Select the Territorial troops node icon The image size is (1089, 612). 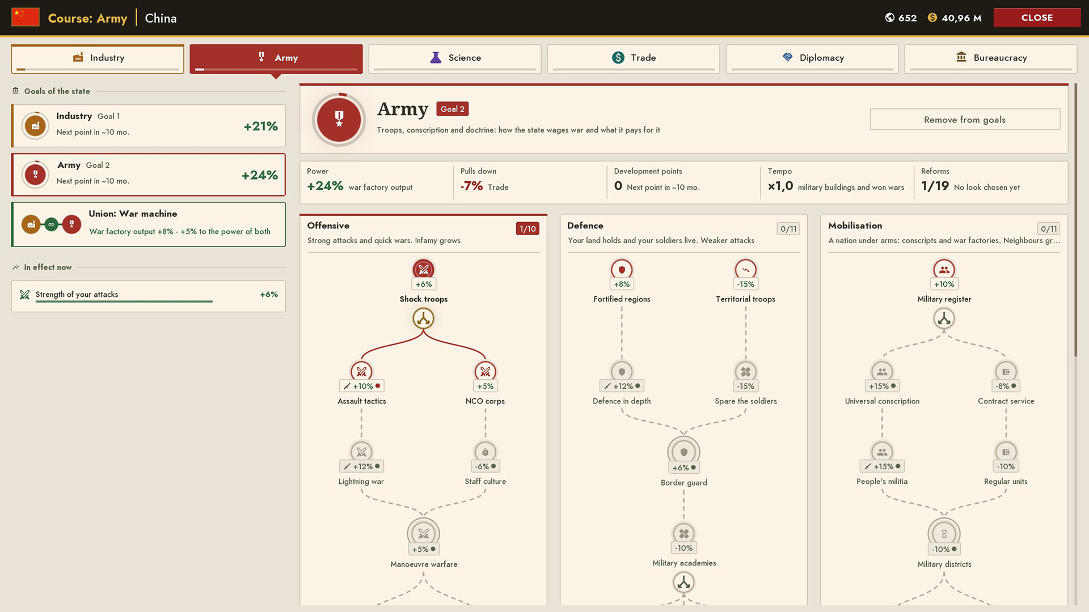(745, 269)
